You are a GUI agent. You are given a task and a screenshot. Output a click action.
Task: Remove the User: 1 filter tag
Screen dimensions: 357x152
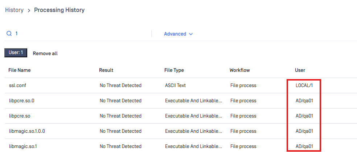(16, 53)
